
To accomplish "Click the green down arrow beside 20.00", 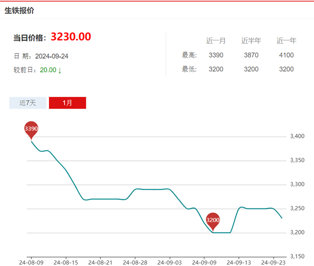I will 60,70.
